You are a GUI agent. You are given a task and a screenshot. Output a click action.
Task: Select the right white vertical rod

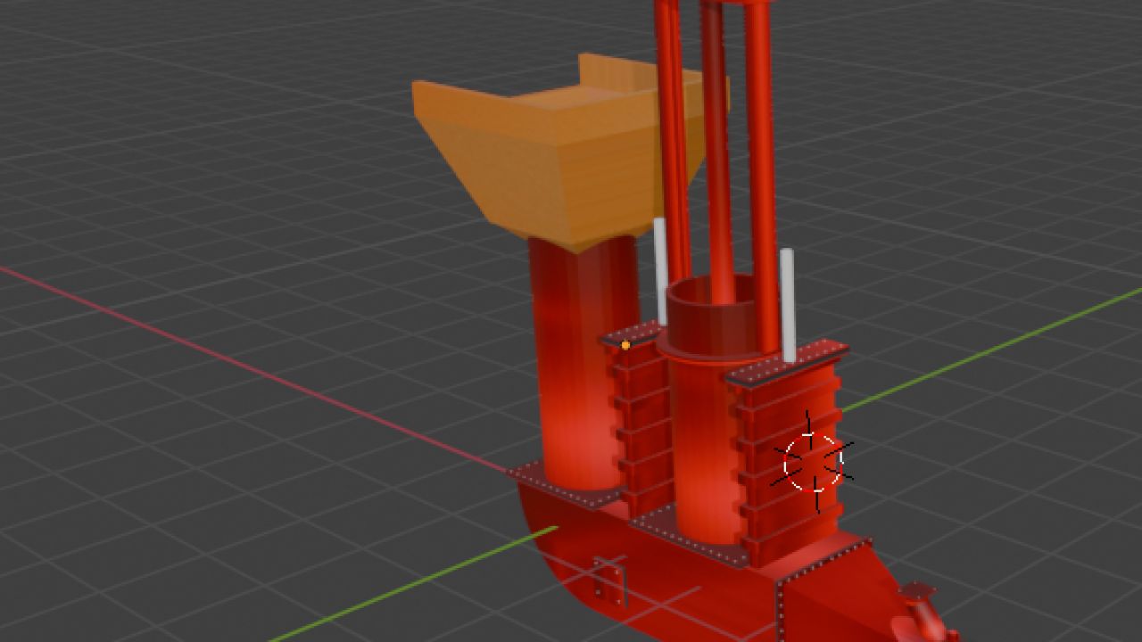point(788,305)
